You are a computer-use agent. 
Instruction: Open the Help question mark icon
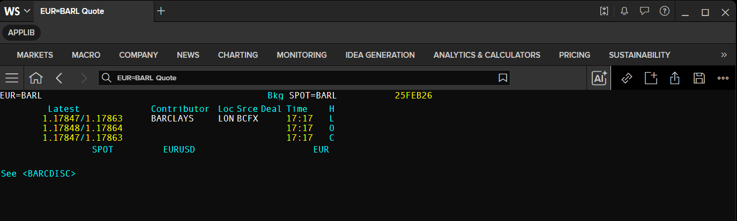665,11
